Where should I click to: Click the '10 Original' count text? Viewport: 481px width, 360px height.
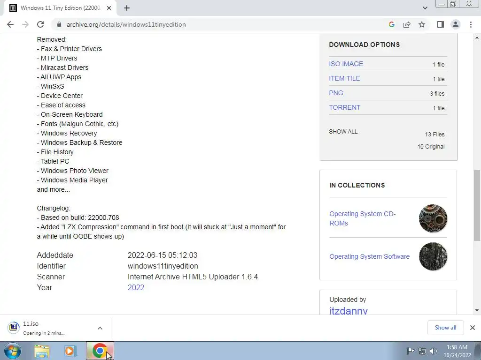431,147
